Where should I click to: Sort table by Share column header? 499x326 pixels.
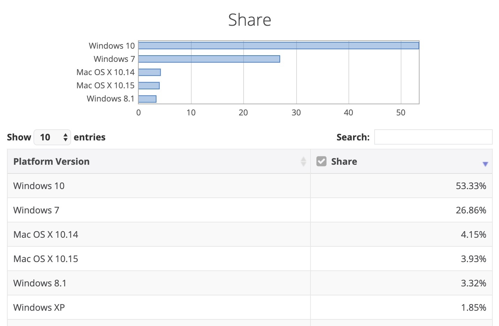click(344, 162)
